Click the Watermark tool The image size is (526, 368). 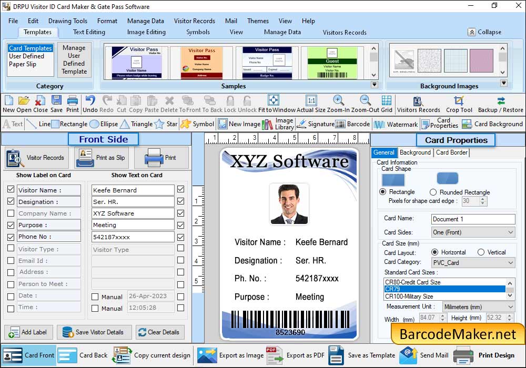point(396,125)
